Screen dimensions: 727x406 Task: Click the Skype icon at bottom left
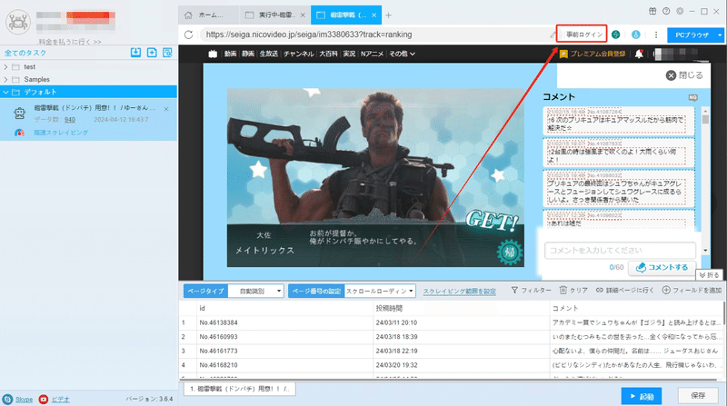pos(7,399)
